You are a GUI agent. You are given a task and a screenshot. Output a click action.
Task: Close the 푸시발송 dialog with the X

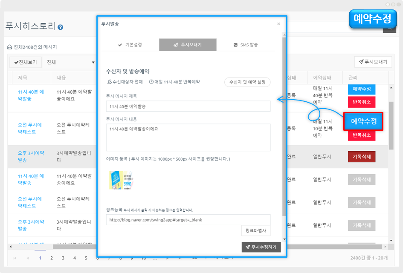(278, 24)
